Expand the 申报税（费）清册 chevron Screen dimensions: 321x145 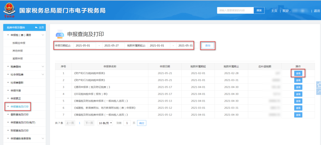pyautogui.click(x=43, y=35)
